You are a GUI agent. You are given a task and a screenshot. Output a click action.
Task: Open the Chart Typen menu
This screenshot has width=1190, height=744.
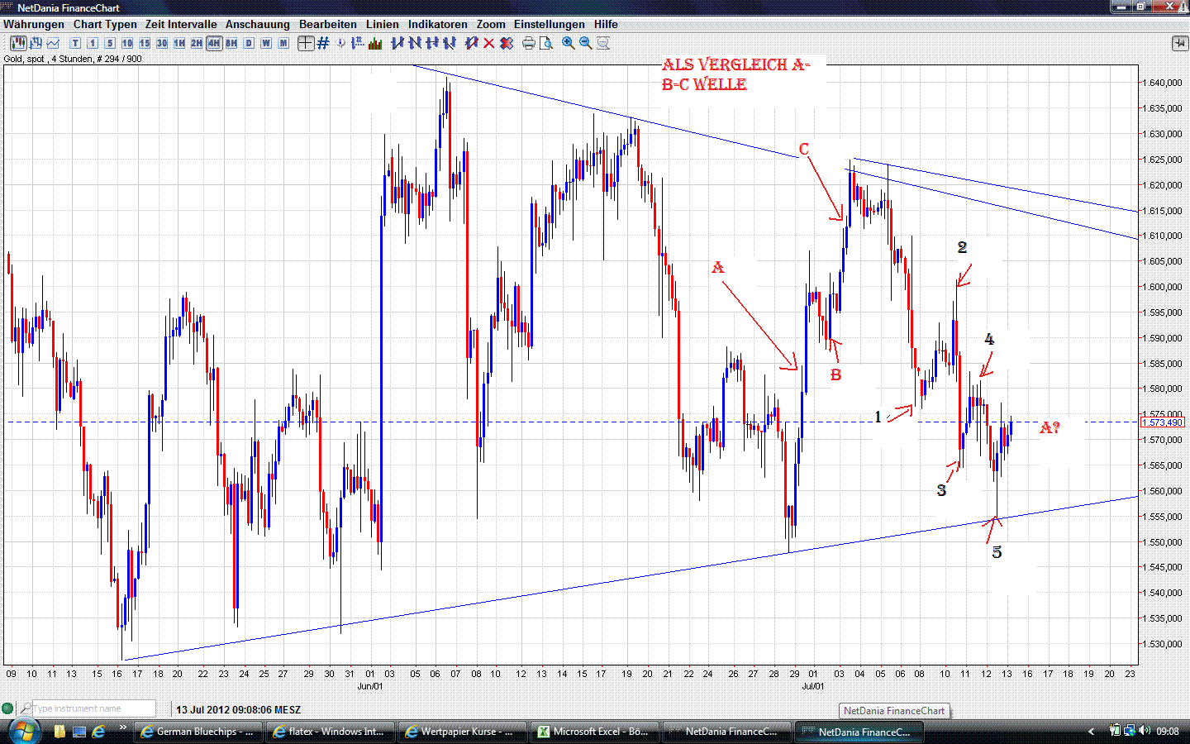105,24
